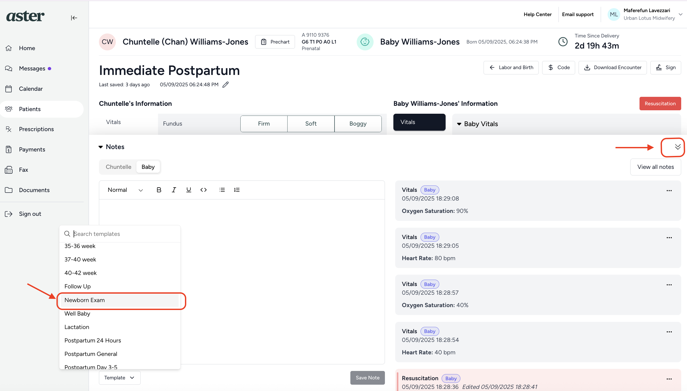Click the Time Since Delivery clock icon
Viewport: 687px width, 391px height.
(x=563, y=42)
